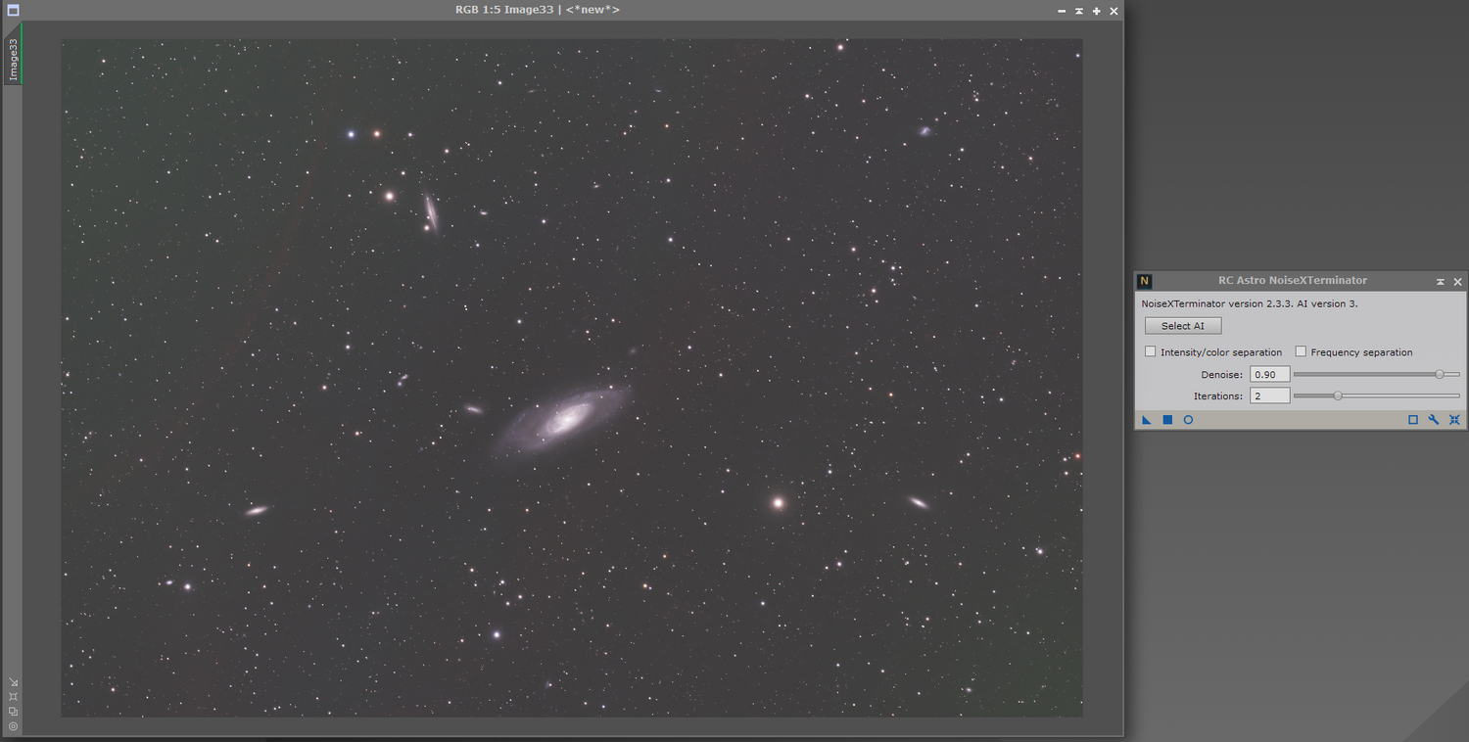Minimize the Image33 image window
Screen dimensions: 1469x742
pos(1062,11)
